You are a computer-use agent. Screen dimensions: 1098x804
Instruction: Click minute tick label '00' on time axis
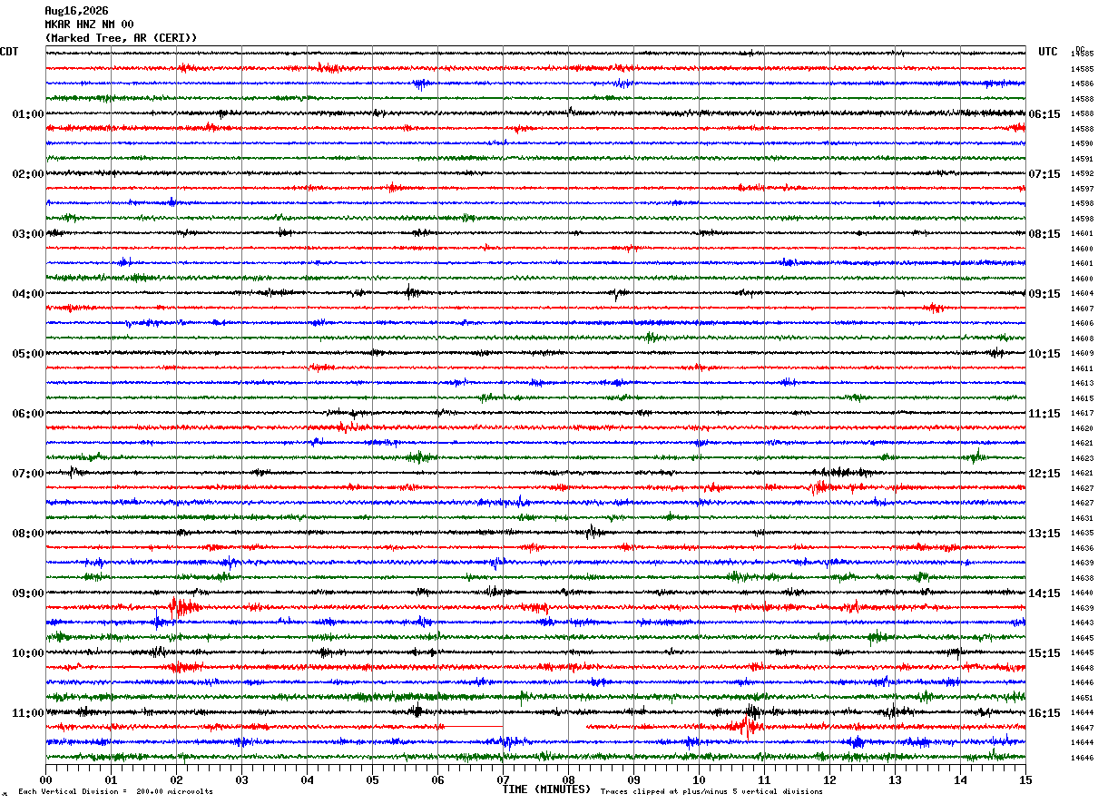click(x=45, y=780)
